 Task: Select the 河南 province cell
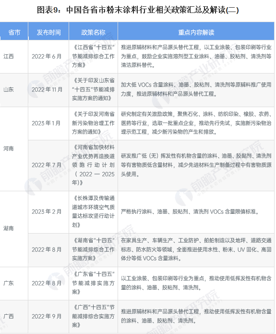(x=9, y=148)
